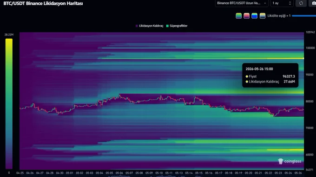Click the Fiyat 96327.3 tooltip value
This screenshot has width=316, height=177.
(289, 76)
